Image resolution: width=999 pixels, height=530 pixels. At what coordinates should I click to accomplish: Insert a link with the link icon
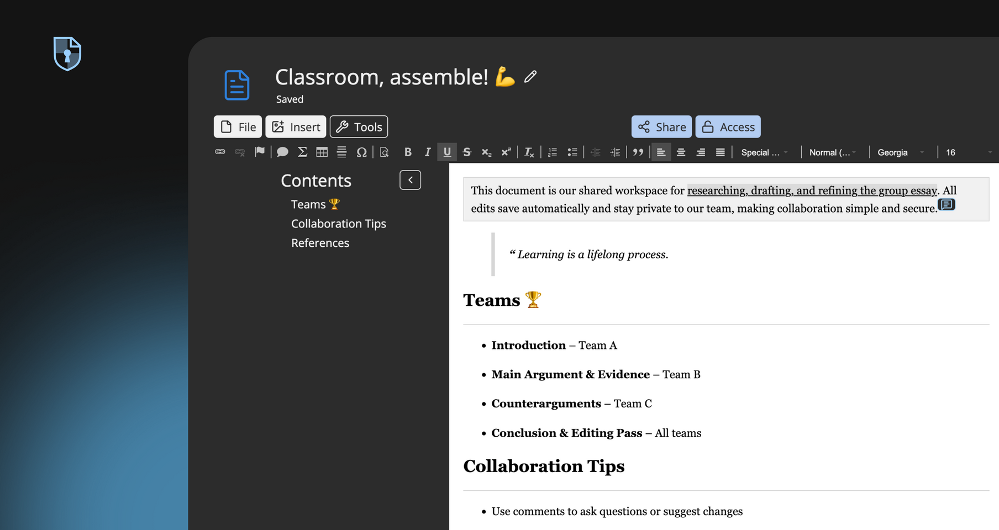(220, 152)
